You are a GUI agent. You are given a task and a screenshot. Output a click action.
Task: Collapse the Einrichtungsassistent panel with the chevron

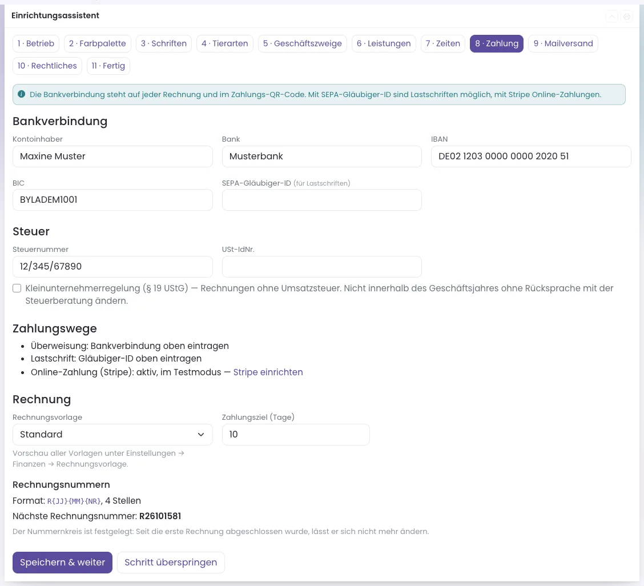(x=611, y=17)
